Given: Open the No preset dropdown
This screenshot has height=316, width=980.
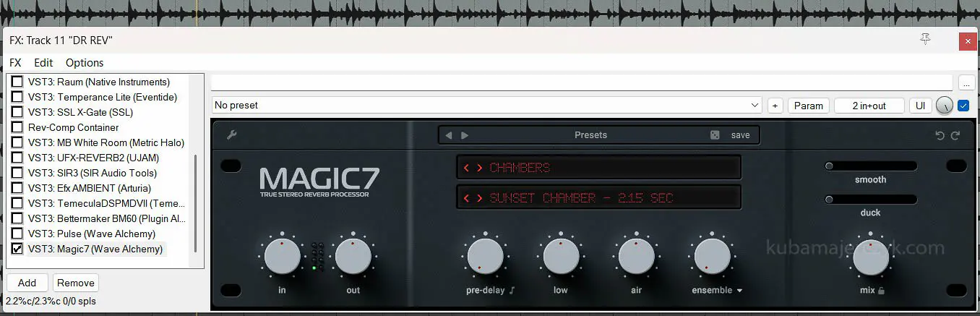Looking at the screenshot, I should click(487, 106).
